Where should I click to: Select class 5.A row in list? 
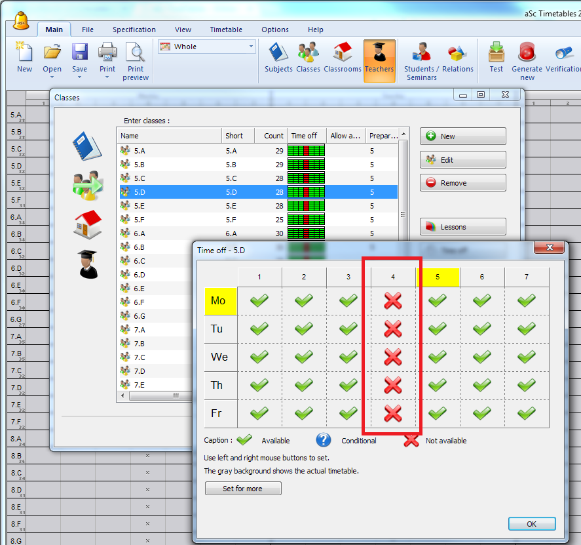(170, 150)
